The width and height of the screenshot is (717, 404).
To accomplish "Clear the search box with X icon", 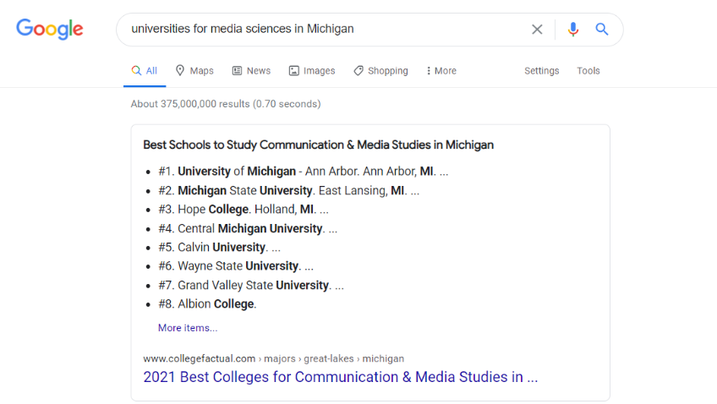I will 537,30.
